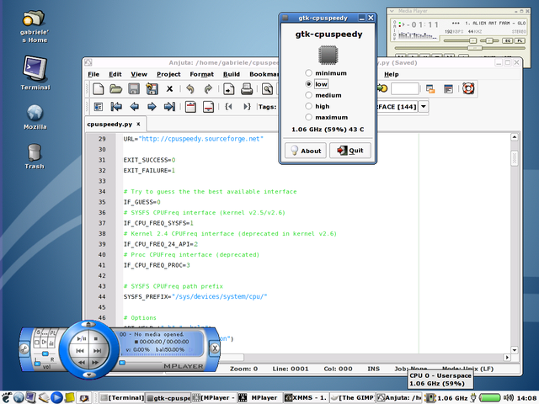Click the printer icon in Anjuta toolbar
539x404 pixels.
pos(247,89)
